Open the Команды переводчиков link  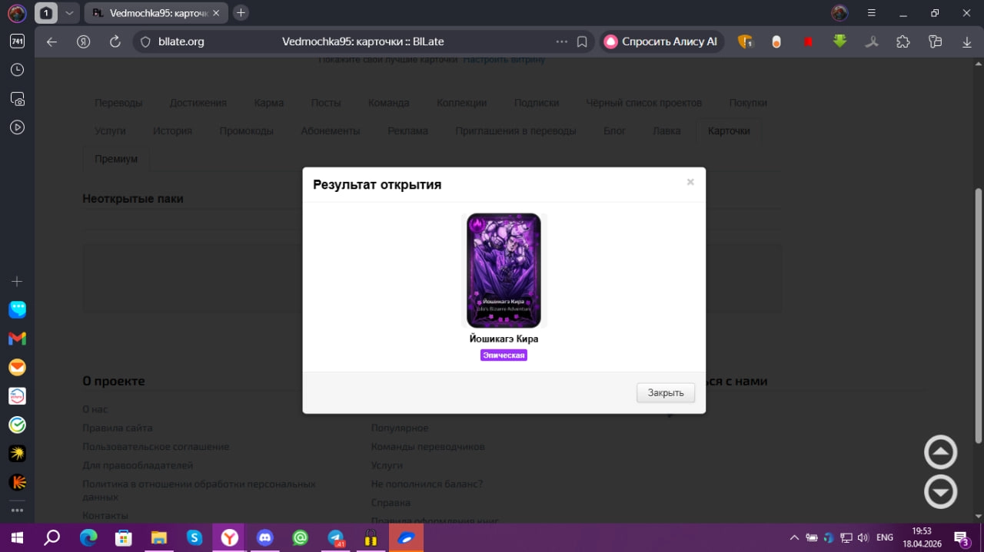coord(428,446)
